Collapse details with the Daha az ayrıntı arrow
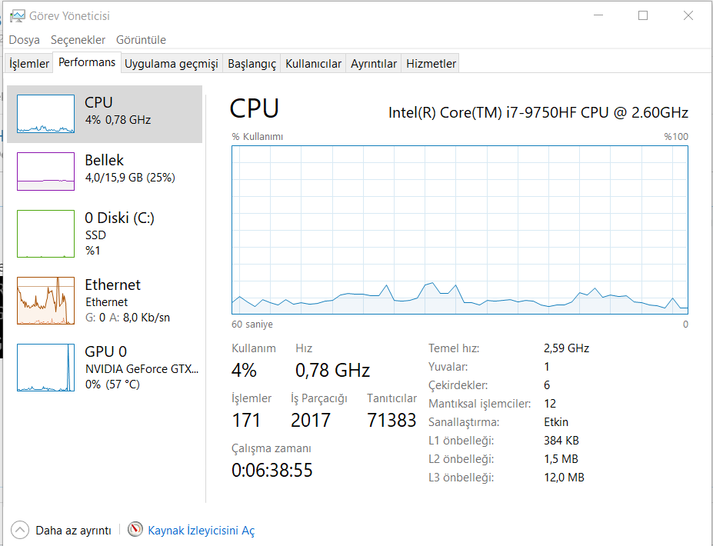 pyautogui.click(x=19, y=530)
